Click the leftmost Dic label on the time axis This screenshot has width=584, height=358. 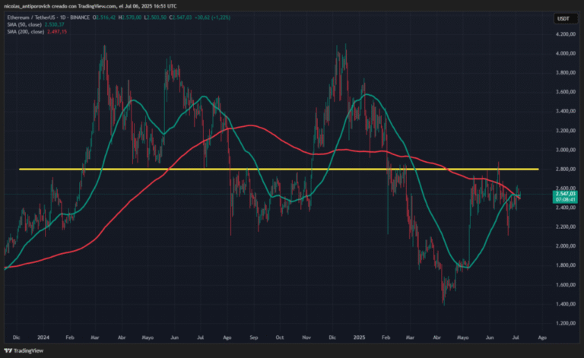click(17, 337)
